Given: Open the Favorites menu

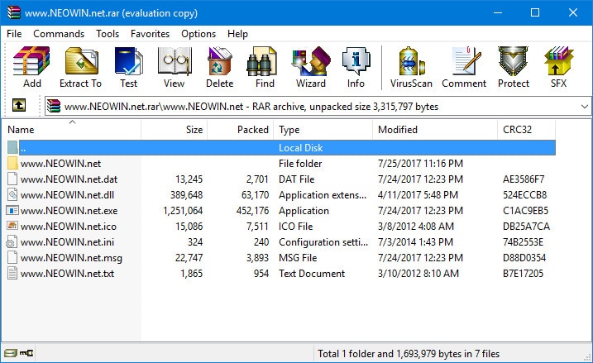Looking at the screenshot, I should coord(150,34).
